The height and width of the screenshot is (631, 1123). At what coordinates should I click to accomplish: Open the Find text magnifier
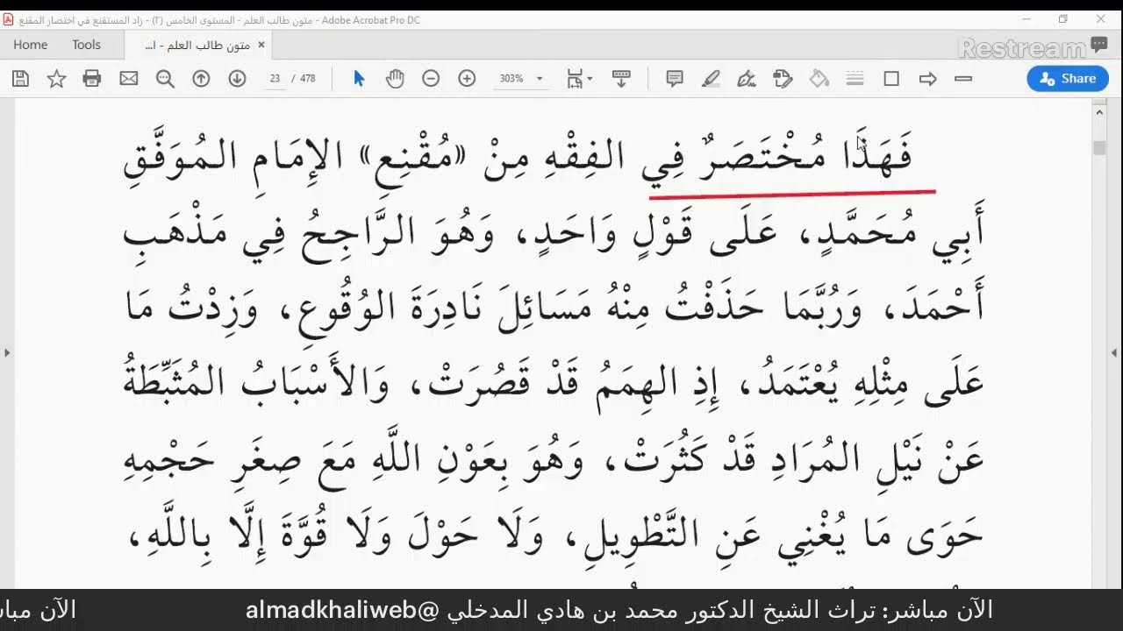(x=165, y=79)
